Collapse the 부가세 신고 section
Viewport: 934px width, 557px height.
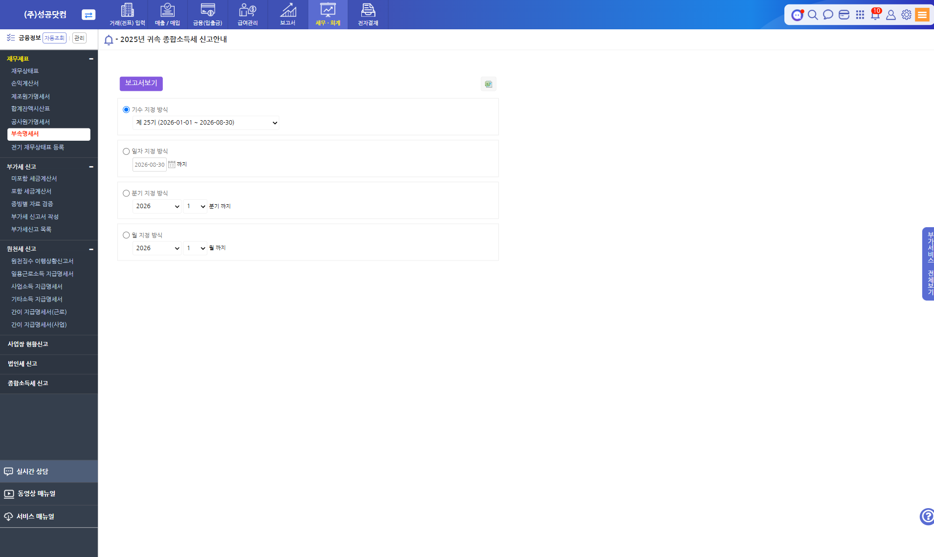91,167
